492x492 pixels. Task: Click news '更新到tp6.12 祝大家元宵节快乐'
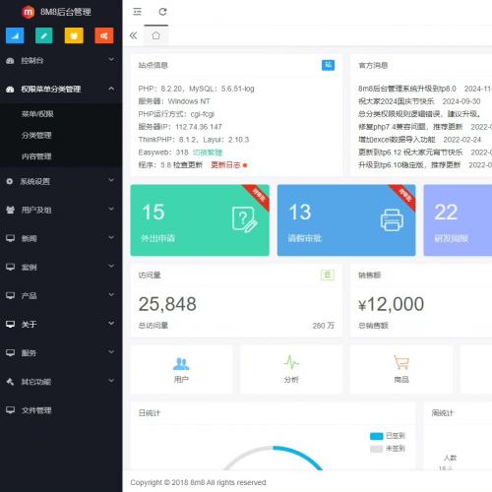coord(410,153)
